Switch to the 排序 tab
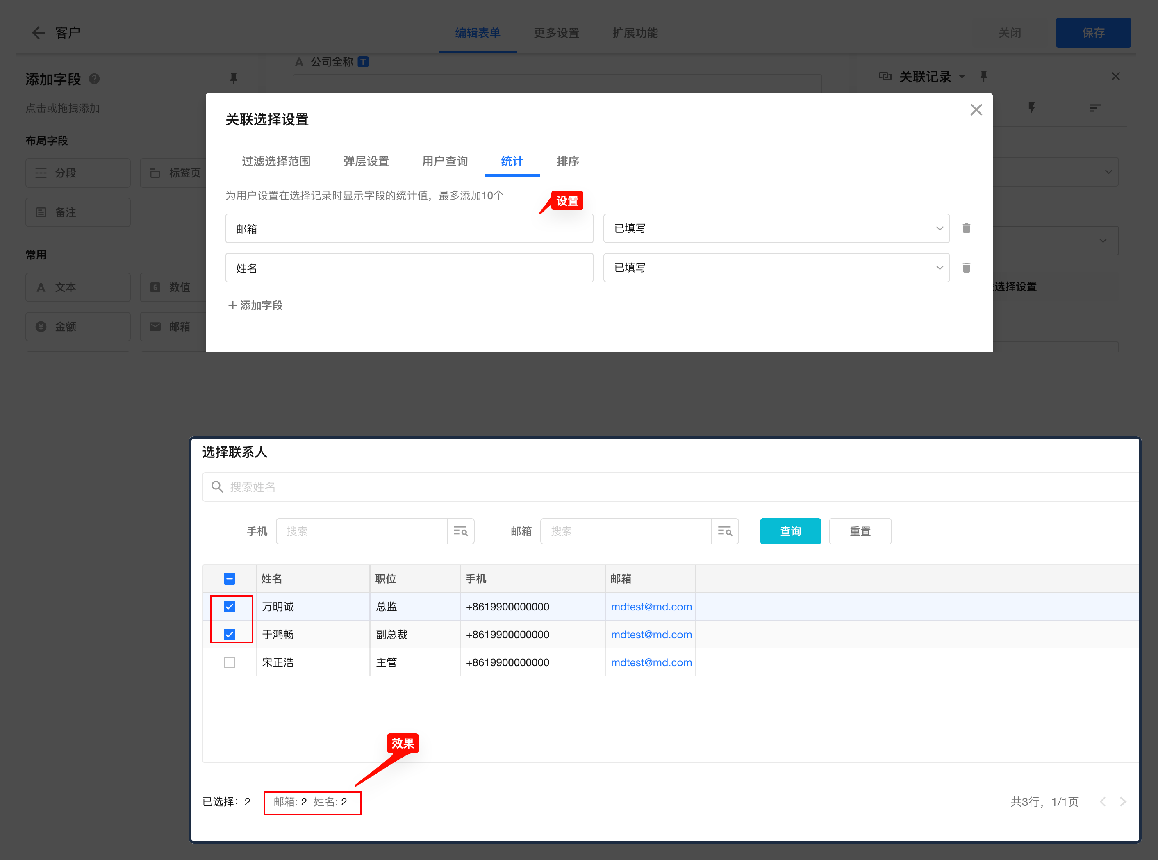1158x860 pixels. click(x=567, y=162)
